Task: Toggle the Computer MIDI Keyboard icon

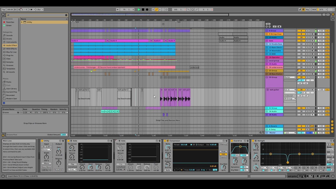Action: [x=303, y=9]
